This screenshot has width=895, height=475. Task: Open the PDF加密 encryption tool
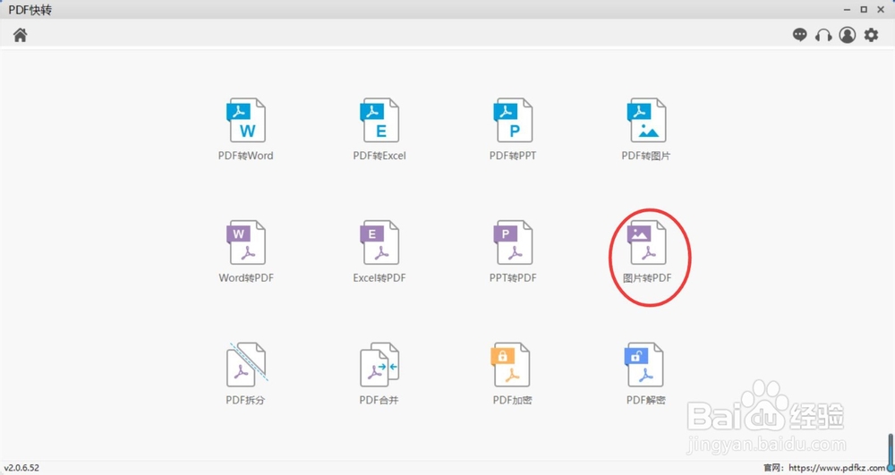513,374
